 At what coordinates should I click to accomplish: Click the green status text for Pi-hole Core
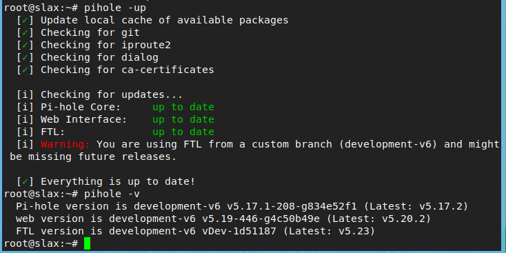(183, 107)
